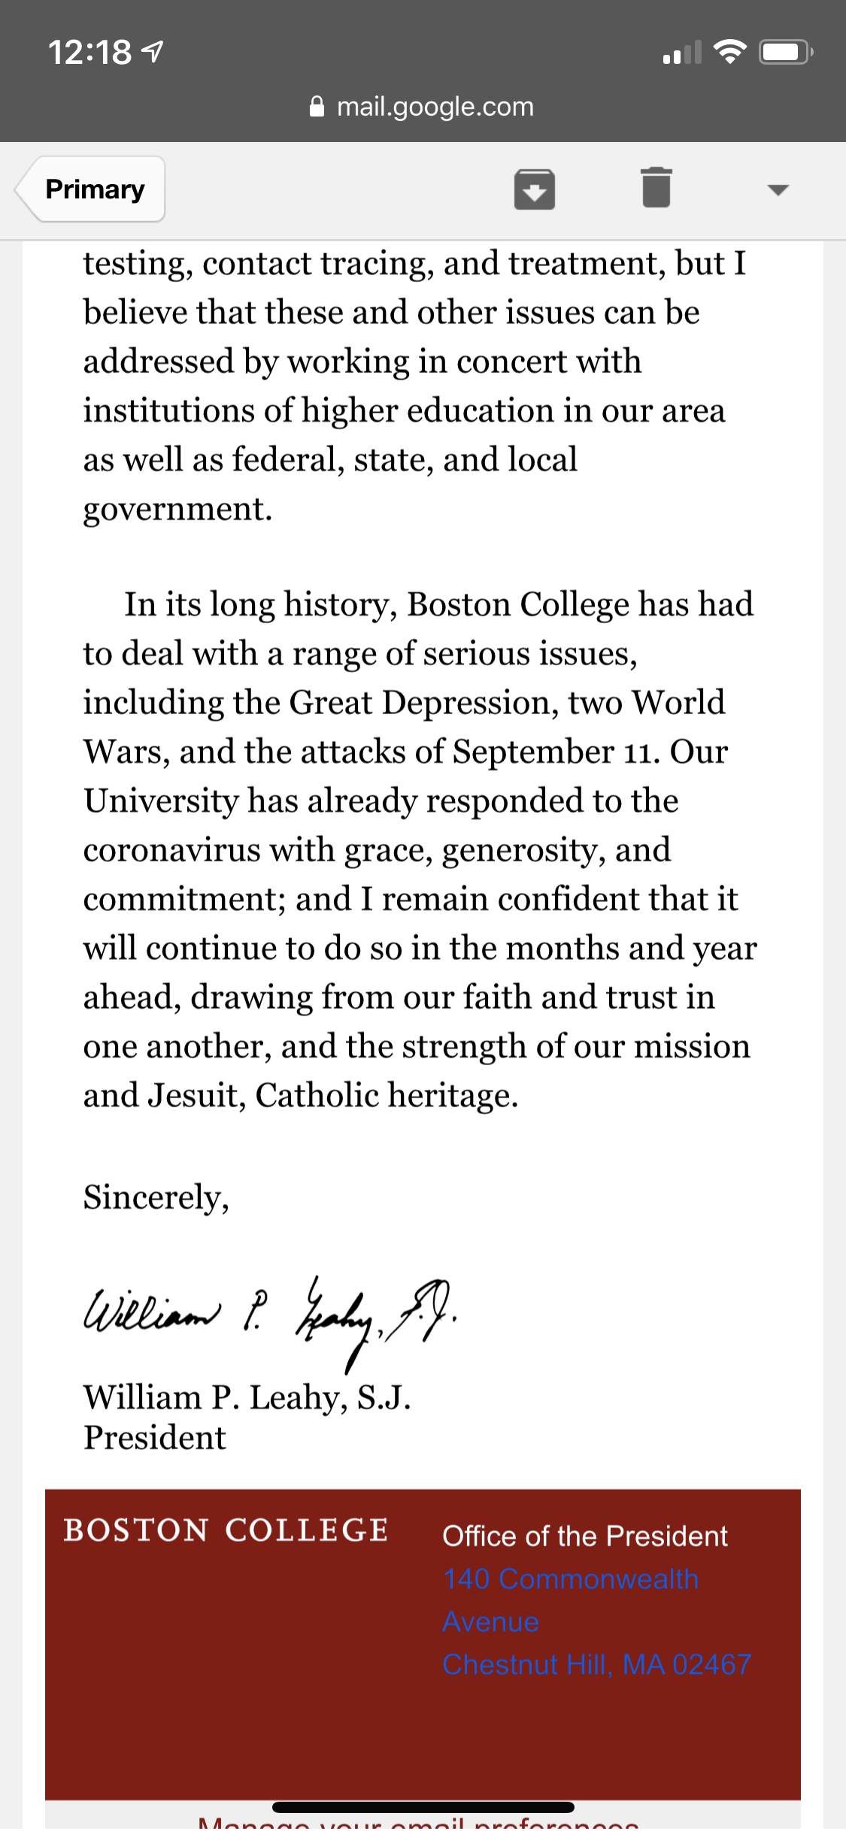Open Manage your email preferences link
846x1831 pixels.
point(418,1823)
